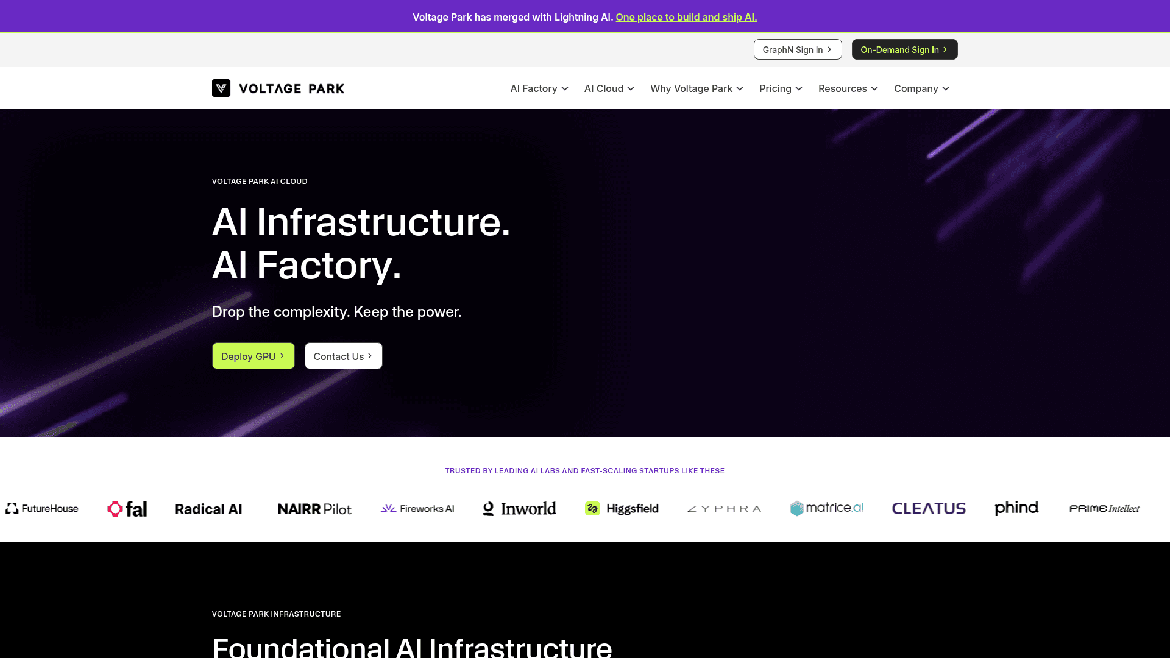
Task: Click 'TRUSTED BY LEADING AI LABS' caption
Action: (x=584, y=471)
